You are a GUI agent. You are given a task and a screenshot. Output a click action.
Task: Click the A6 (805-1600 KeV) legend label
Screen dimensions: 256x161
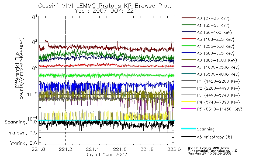[x=217, y=60]
